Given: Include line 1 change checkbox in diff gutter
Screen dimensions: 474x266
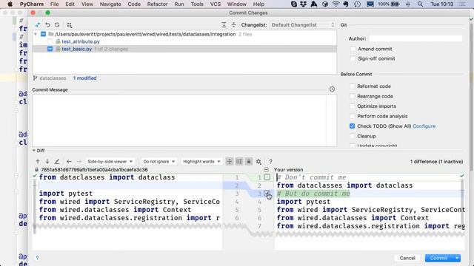Looking at the screenshot, I should click(267, 177).
